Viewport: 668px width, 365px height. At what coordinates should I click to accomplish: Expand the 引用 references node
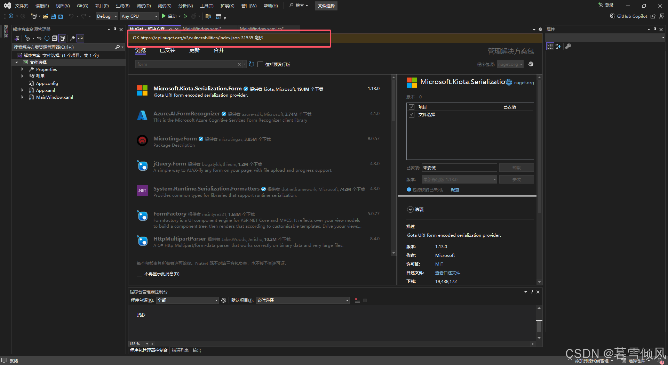click(x=22, y=76)
